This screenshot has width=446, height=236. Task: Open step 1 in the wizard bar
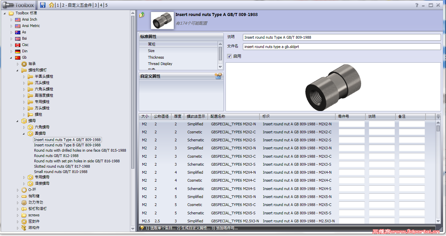click(58, 5)
